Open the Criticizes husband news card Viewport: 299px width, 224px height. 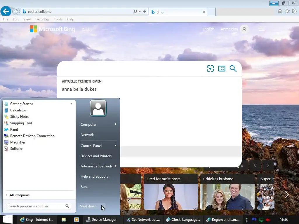tap(227, 191)
